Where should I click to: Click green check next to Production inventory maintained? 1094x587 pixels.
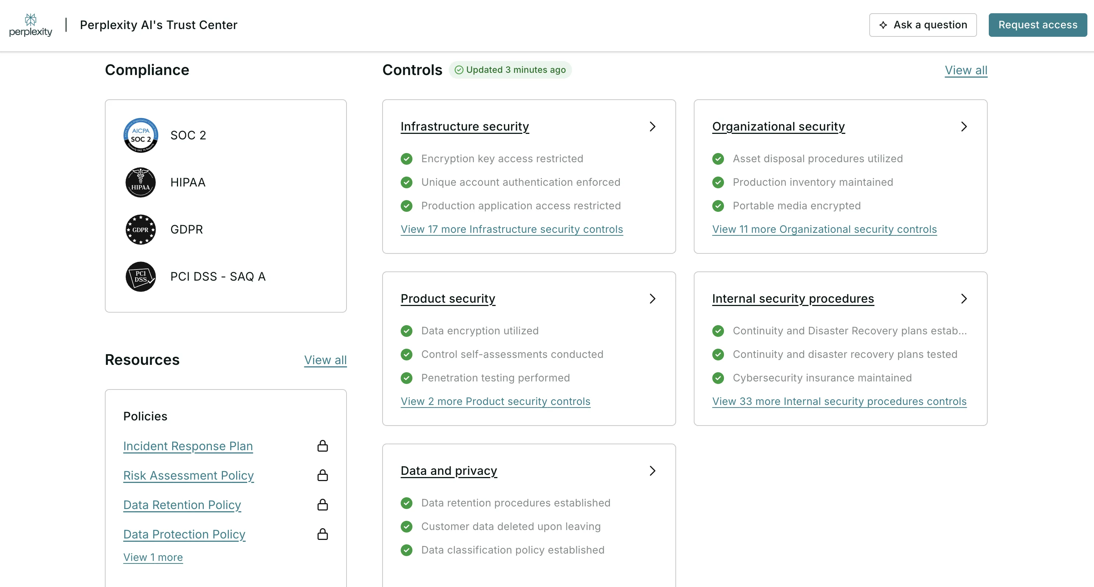pyautogui.click(x=718, y=182)
